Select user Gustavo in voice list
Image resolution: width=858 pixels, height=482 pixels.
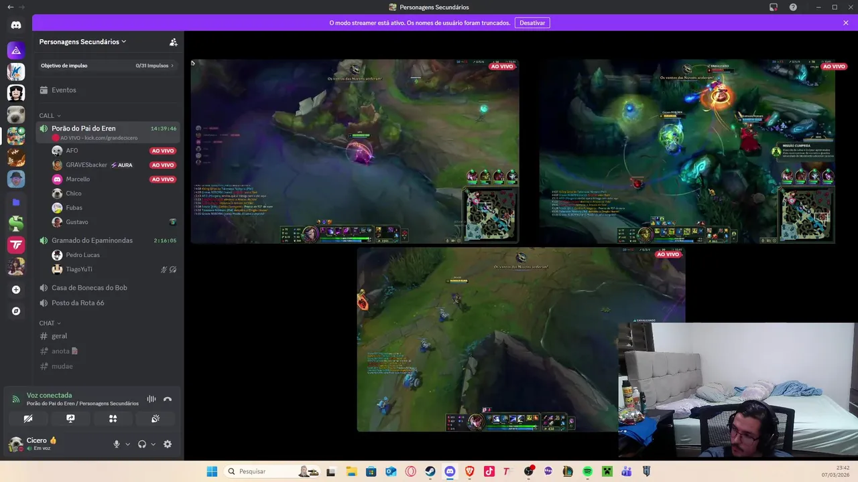(114, 222)
